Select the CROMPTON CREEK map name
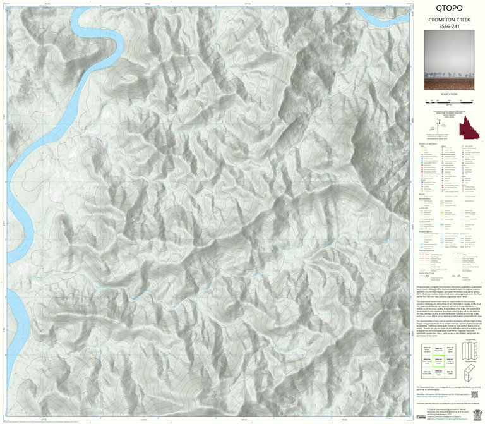Viewport: 485px width, 424px height. coord(449,20)
